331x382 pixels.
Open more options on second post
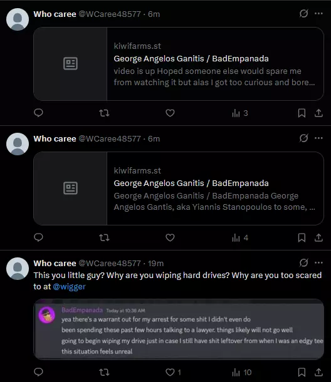[x=318, y=138]
